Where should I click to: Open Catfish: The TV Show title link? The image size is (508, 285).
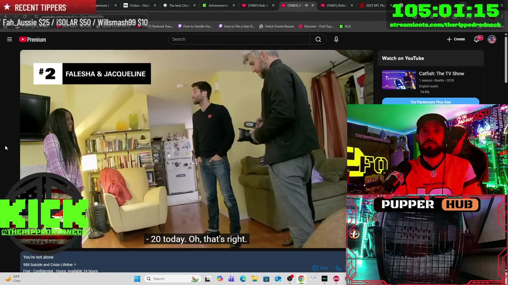pos(441,73)
